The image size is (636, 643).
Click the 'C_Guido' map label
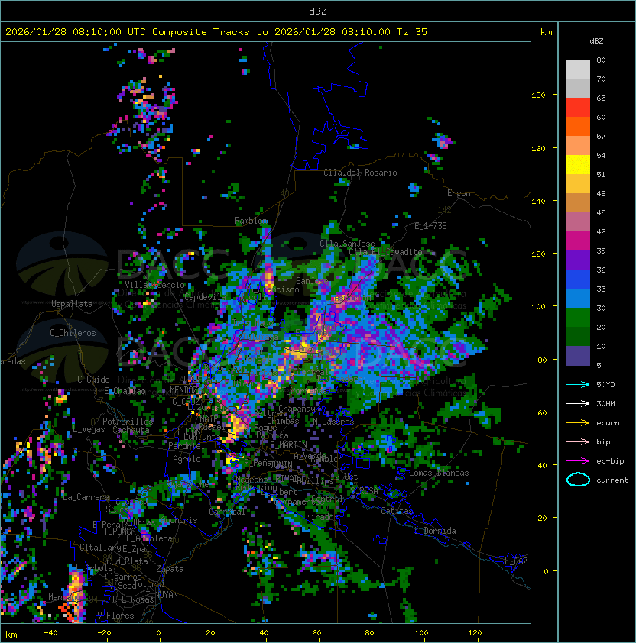(x=93, y=380)
